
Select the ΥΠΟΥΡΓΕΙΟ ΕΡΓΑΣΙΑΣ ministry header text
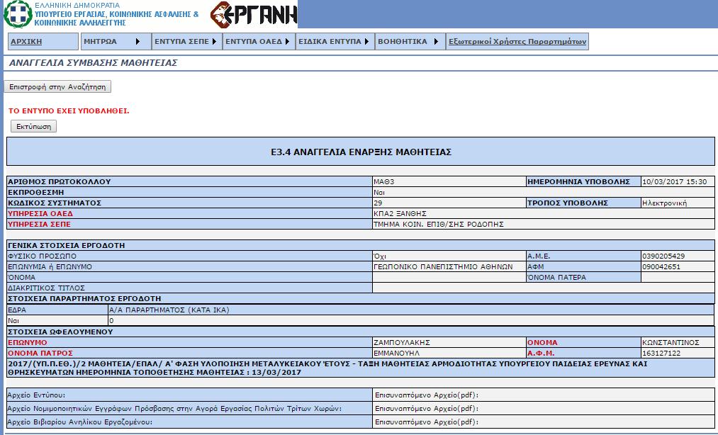[116, 18]
